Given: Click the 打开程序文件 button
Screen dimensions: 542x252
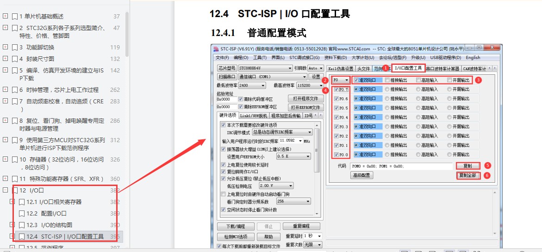Looking at the screenshot, I should tap(305, 99).
